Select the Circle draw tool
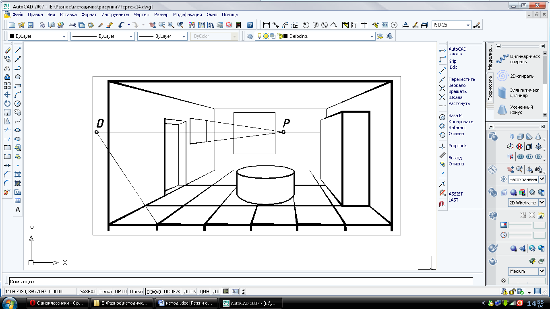The image size is (550, 309). 18,103
